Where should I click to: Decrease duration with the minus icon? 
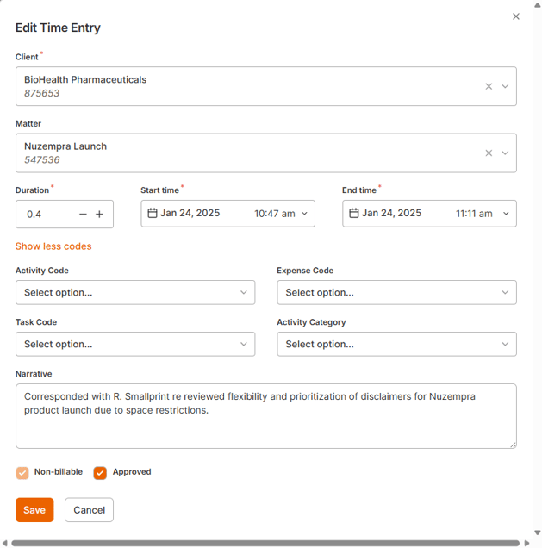83,215
